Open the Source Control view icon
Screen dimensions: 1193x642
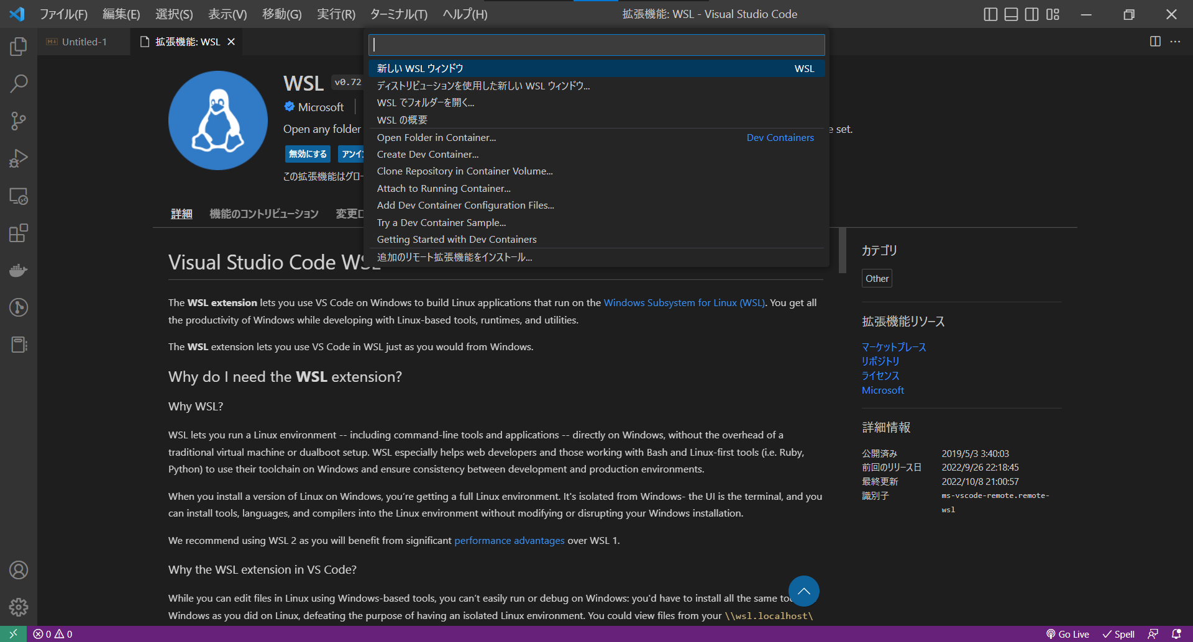(x=19, y=121)
